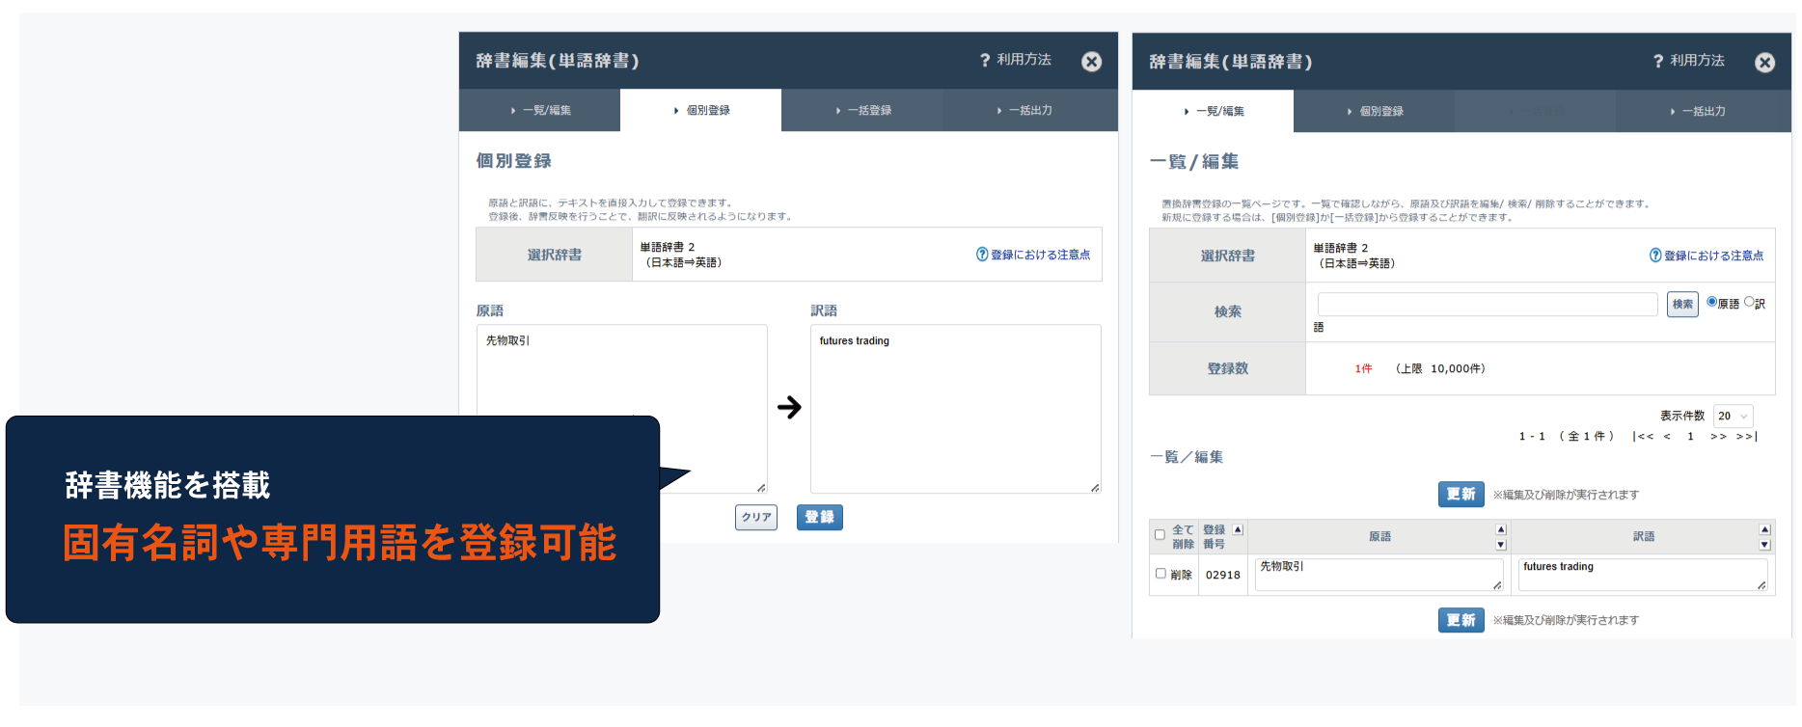Click the 検索 button
Screen dimensions: 1802x727
coord(1682,305)
